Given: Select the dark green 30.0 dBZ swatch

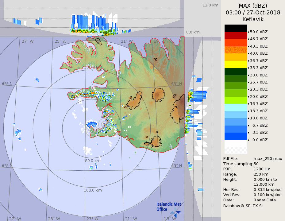Looking at the screenshot, I should point(236,72).
